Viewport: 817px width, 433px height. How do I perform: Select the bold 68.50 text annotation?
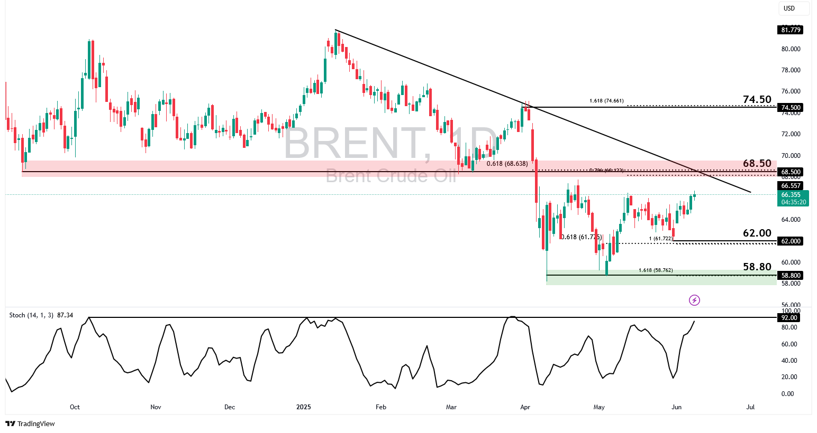[757, 164]
